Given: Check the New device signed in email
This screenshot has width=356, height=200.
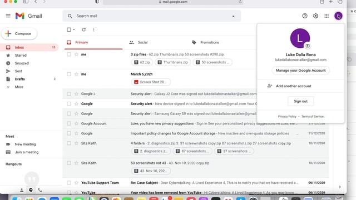Looking at the screenshot, I should coord(69,104).
